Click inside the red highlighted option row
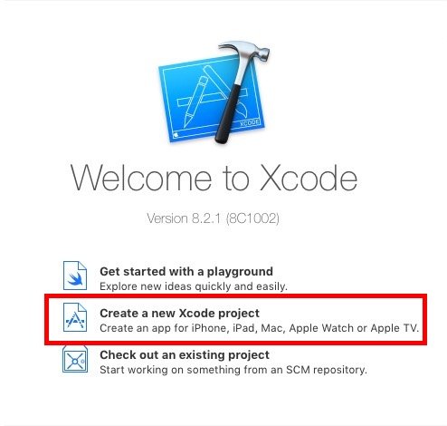Screen dimensions: 447x426 [x=235, y=319]
